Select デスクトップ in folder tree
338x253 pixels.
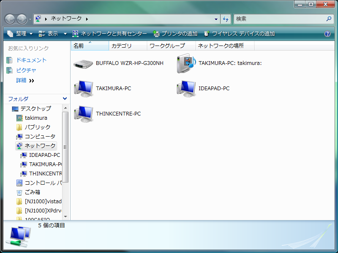tap(36, 109)
